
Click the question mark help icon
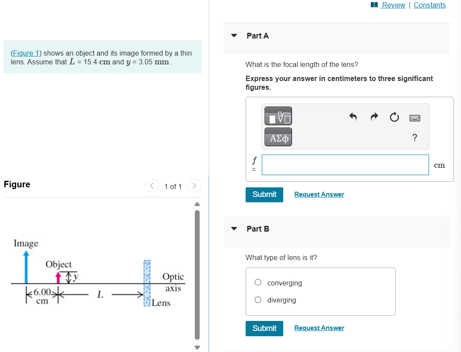click(x=414, y=137)
